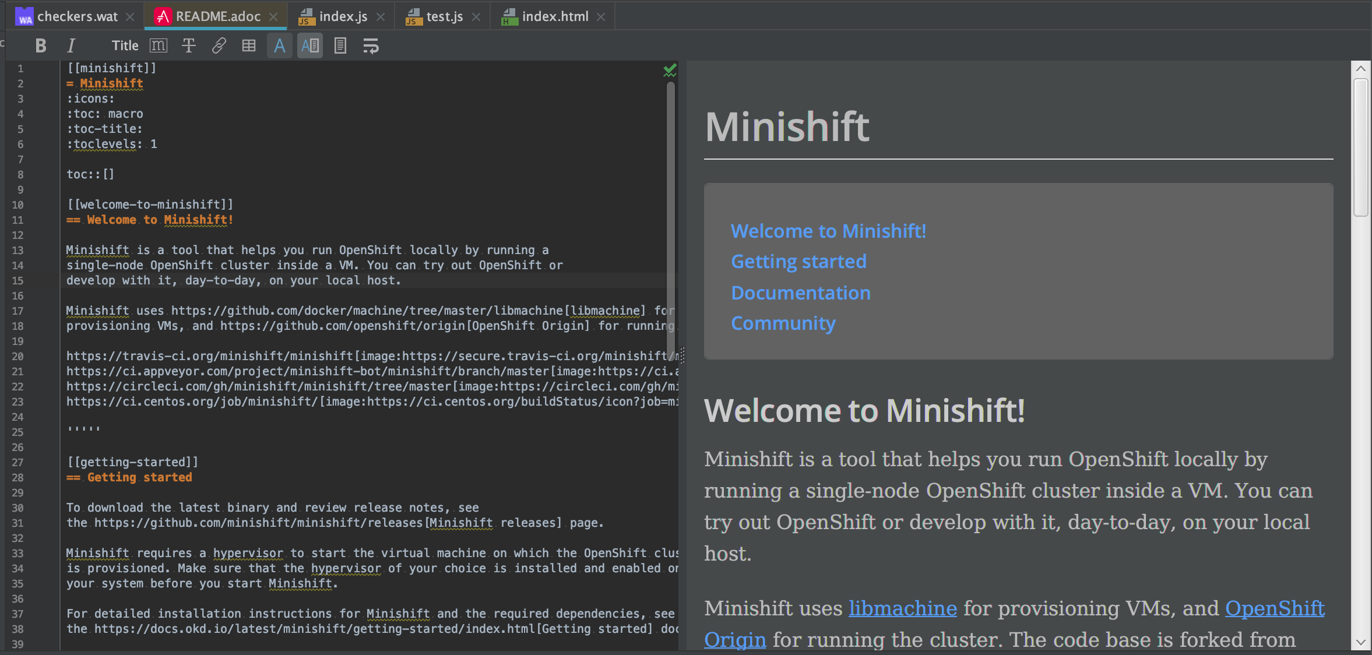Click the 'Welcome to Minishift!' heading in preview
This screenshot has width=1372, height=655.
click(864, 410)
